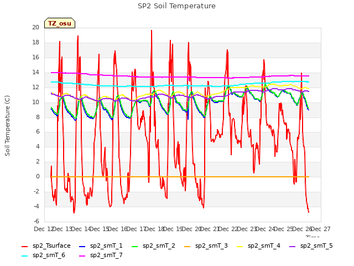Click the orange sp2_smT_3 legend swatch
The height and width of the screenshot is (266, 354).
(188, 246)
